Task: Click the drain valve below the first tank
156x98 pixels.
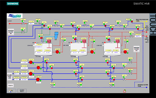Action: (52, 86)
